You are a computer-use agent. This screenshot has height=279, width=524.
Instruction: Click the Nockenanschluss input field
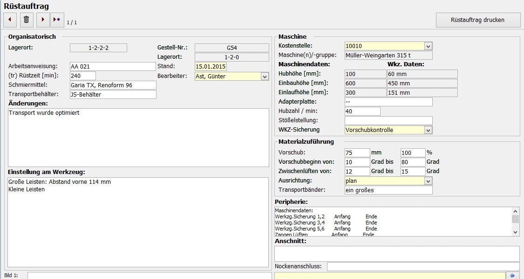[x=423, y=266]
